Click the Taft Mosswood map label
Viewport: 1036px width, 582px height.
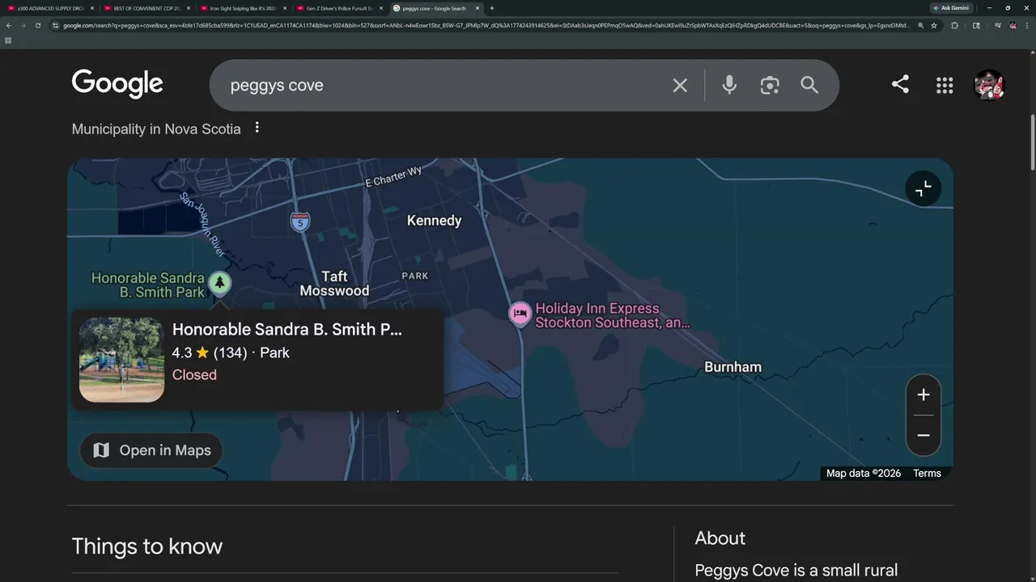pos(334,284)
